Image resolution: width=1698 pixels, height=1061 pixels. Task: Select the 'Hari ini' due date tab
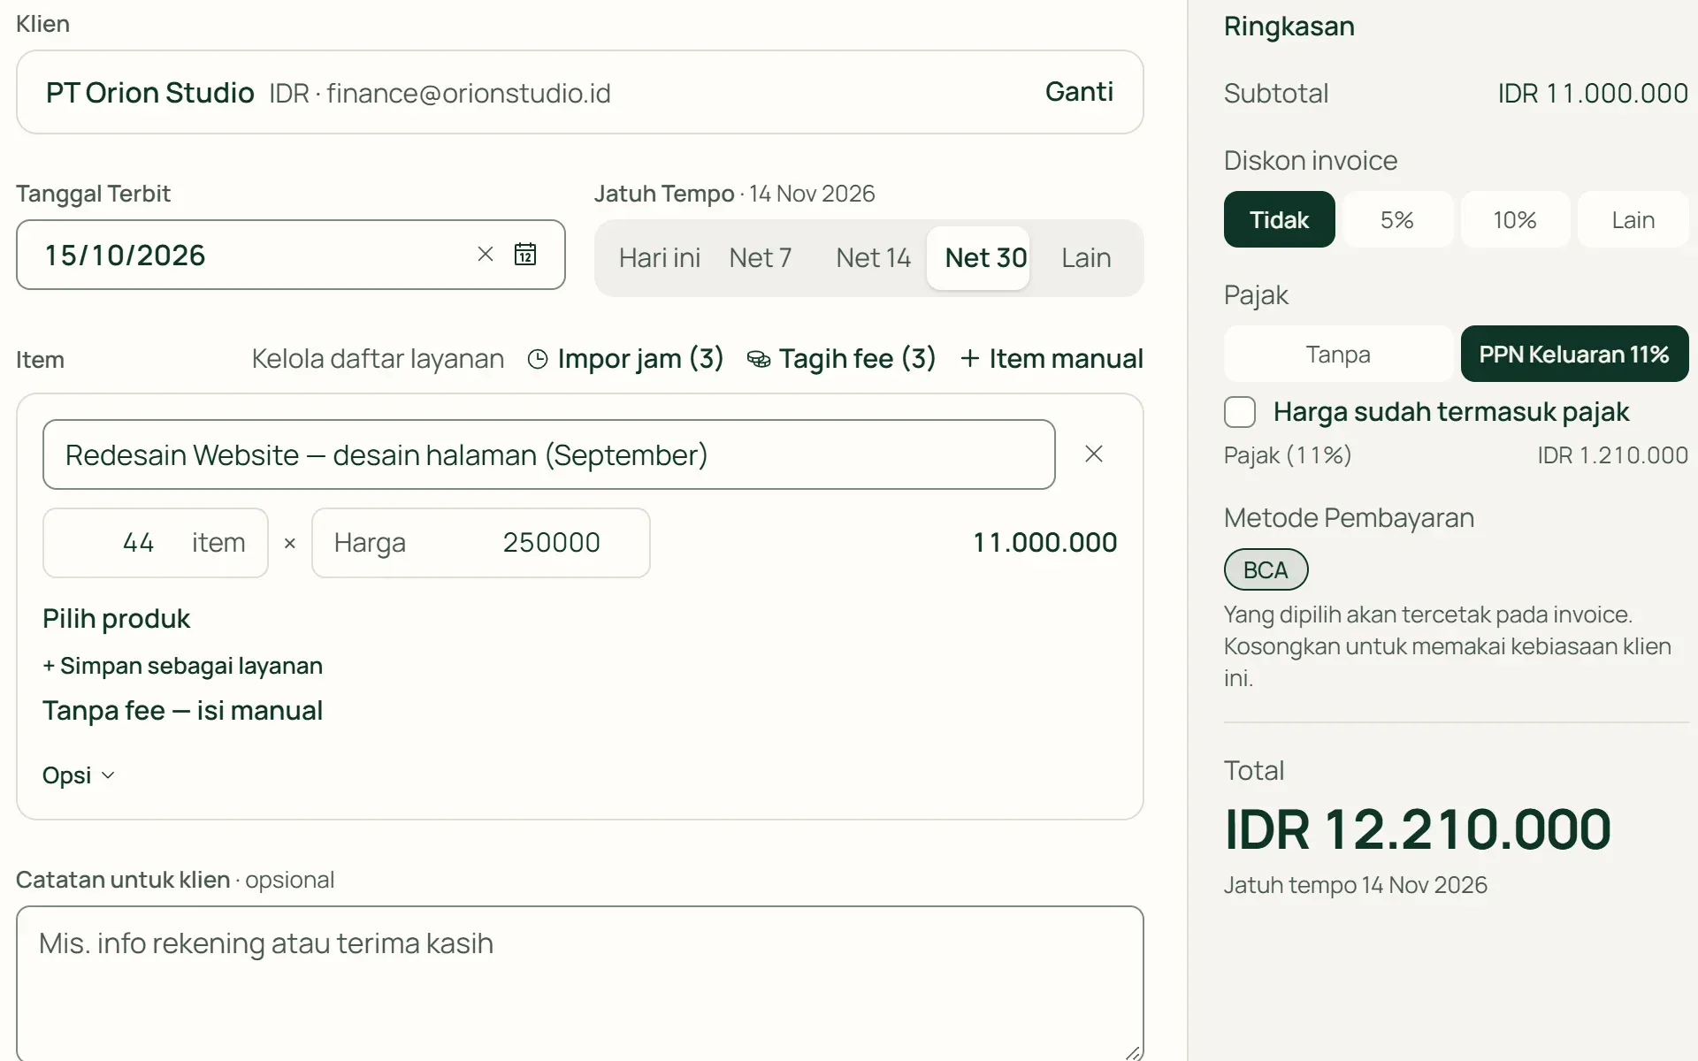660,257
